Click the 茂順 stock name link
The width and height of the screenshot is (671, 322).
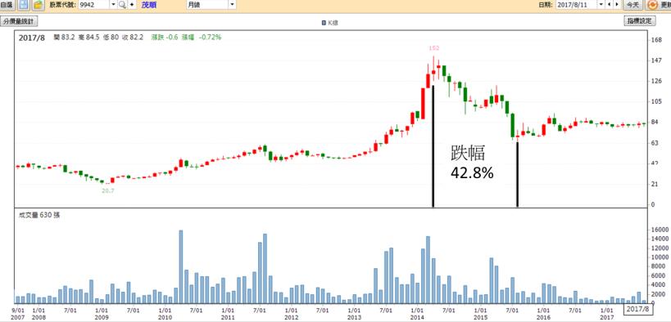coord(149,5)
